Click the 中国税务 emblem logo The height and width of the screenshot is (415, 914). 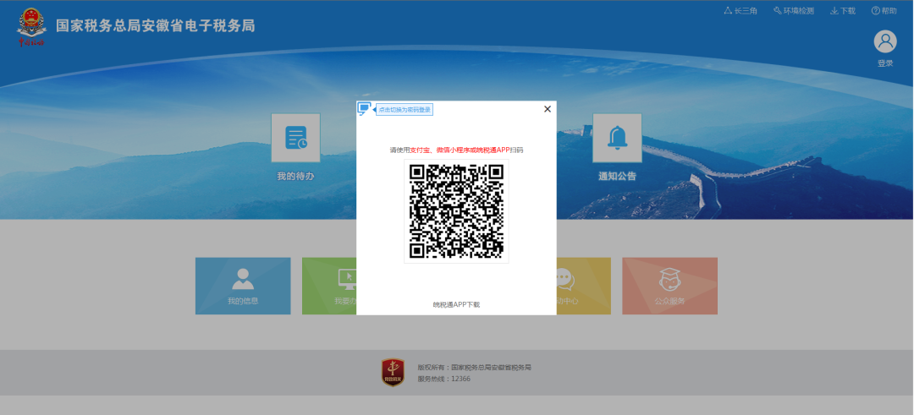tap(31, 27)
